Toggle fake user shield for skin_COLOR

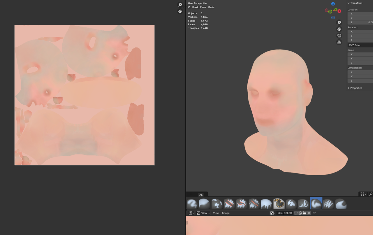296,213
